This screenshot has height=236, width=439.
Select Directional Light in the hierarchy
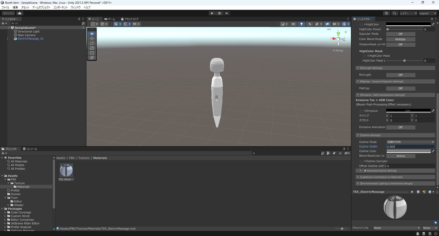(28, 31)
